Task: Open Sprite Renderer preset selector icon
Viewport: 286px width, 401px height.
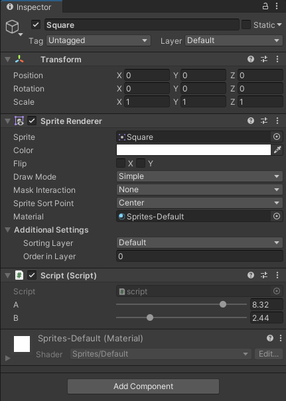Action: point(264,121)
